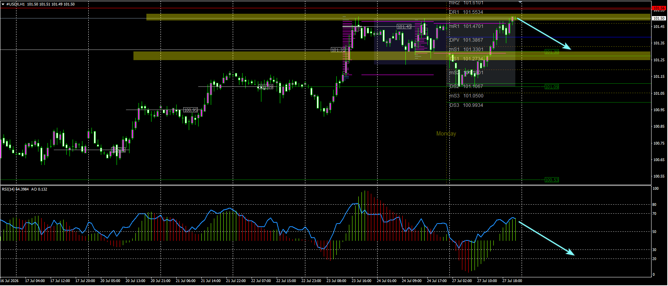
Task: Click the 101.15 value on price scale
Action: coord(659,77)
